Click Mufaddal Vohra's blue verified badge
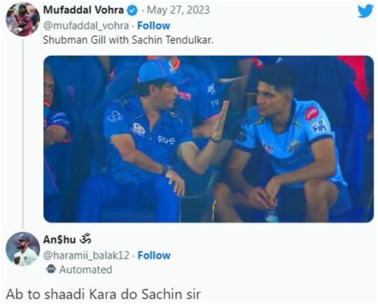The width and height of the screenshot is (378, 304). 132,10
